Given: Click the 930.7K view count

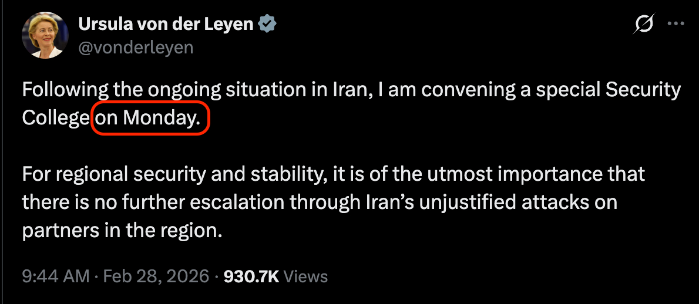Looking at the screenshot, I should (x=251, y=276).
